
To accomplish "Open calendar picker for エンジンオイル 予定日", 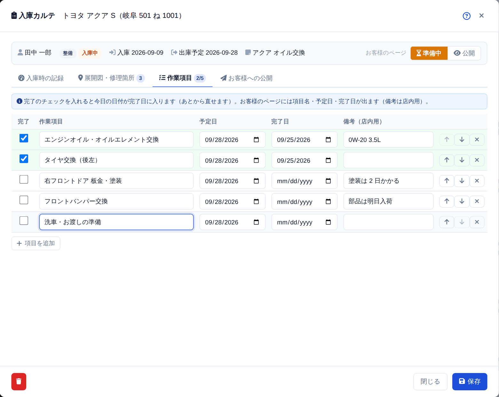I will click(256, 140).
